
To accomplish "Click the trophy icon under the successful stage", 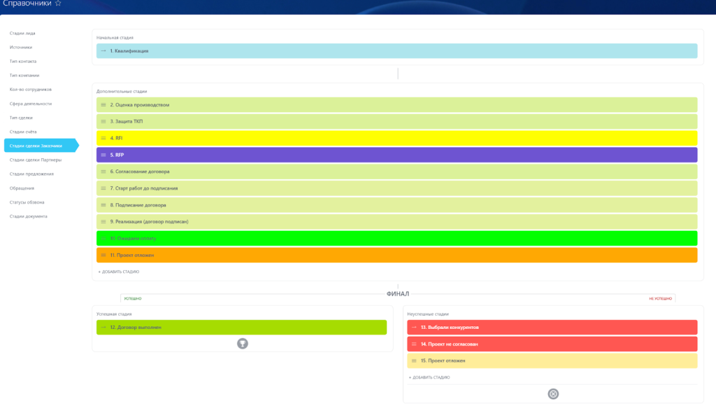I will point(243,343).
